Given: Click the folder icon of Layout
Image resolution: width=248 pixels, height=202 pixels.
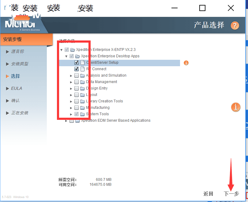Looking at the screenshot, I should [82, 95].
